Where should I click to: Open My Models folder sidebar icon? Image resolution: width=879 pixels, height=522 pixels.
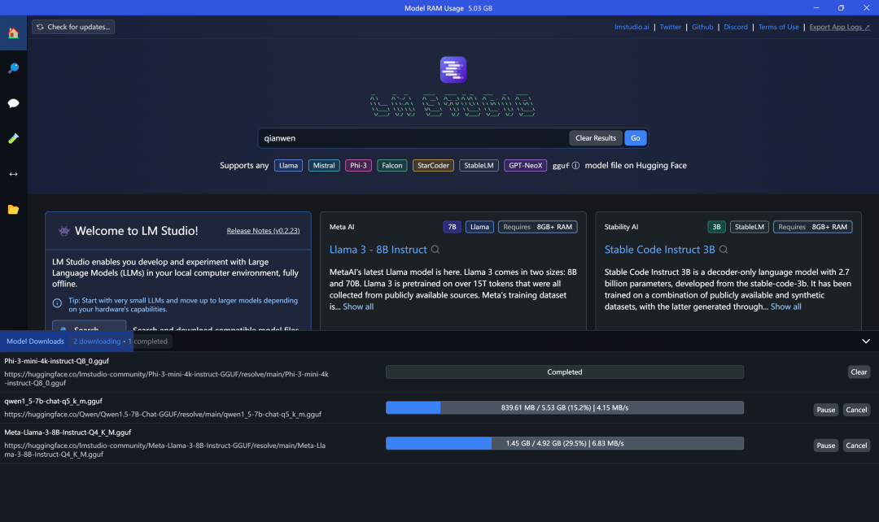tap(13, 209)
